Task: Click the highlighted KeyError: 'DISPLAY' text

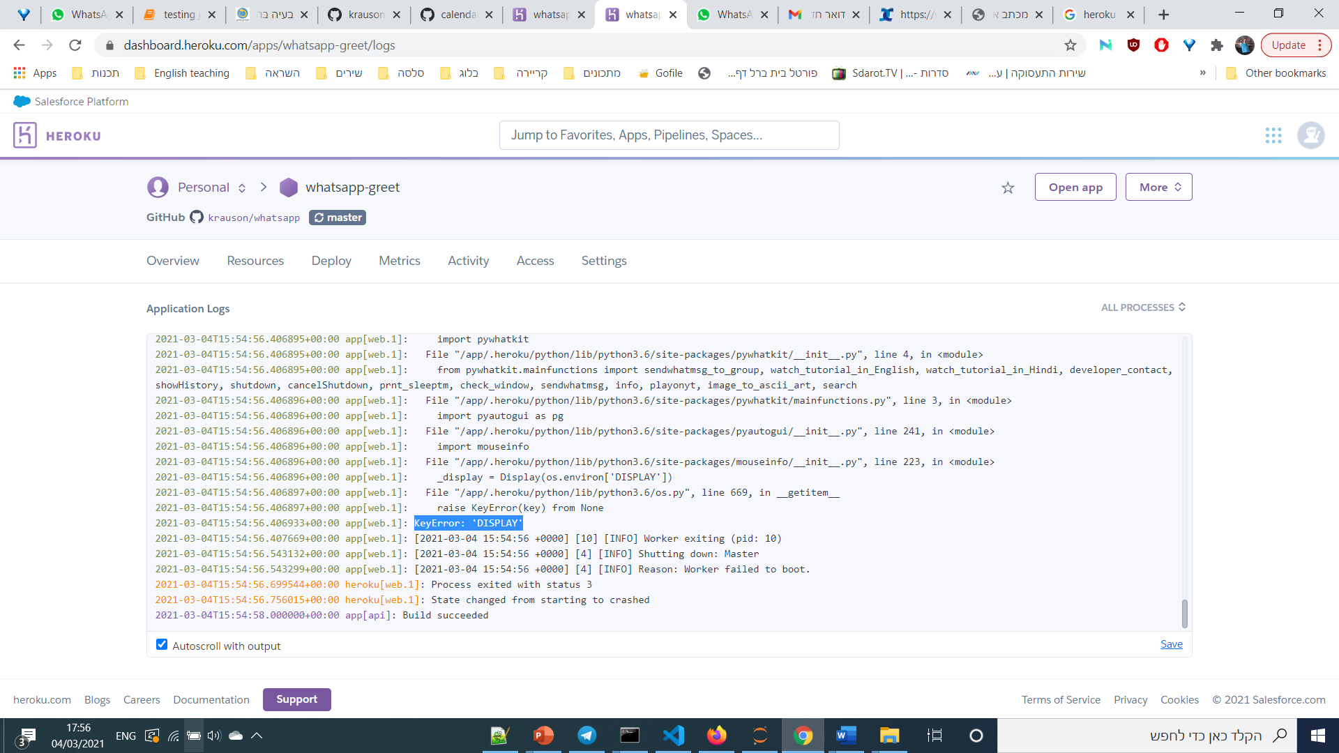Action: point(468,523)
